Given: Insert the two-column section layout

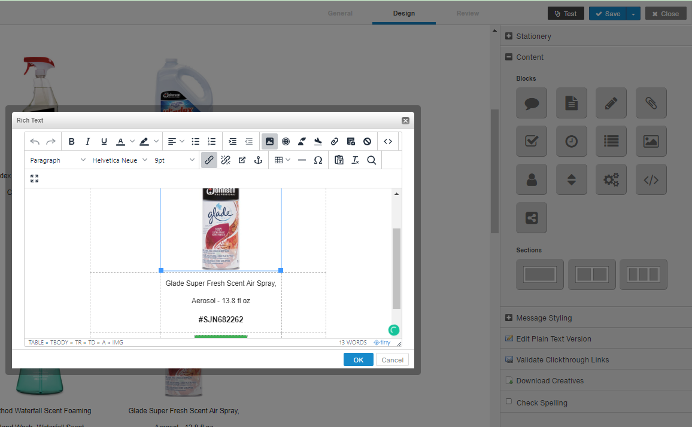Looking at the screenshot, I should click(x=592, y=274).
